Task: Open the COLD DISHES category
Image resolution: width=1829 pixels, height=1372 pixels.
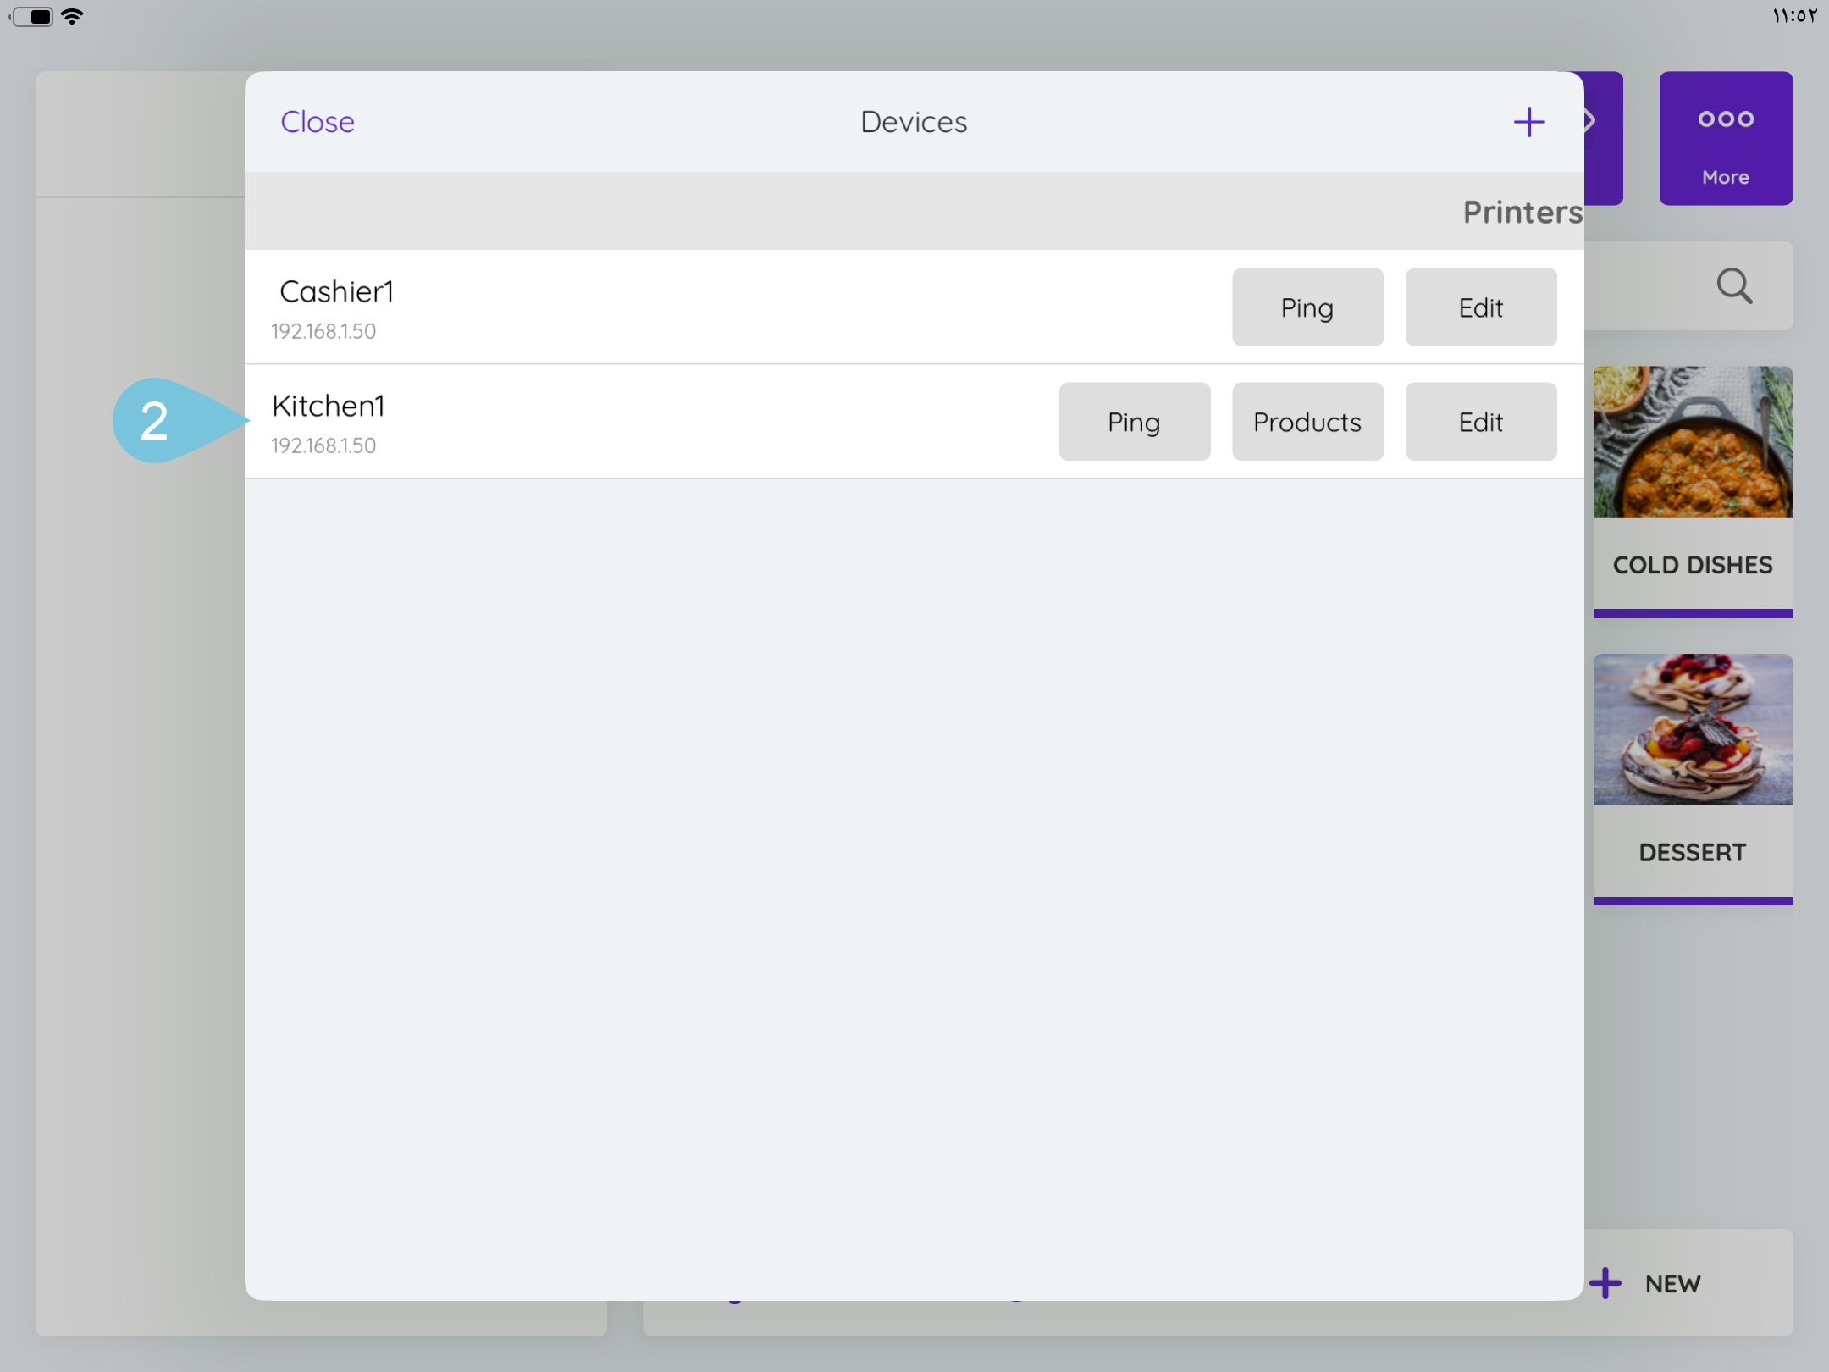Action: (1693, 491)
